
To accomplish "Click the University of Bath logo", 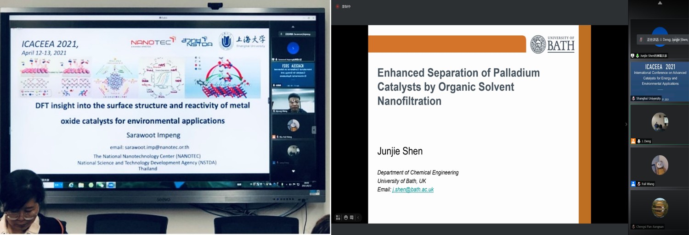I will 553,44.
